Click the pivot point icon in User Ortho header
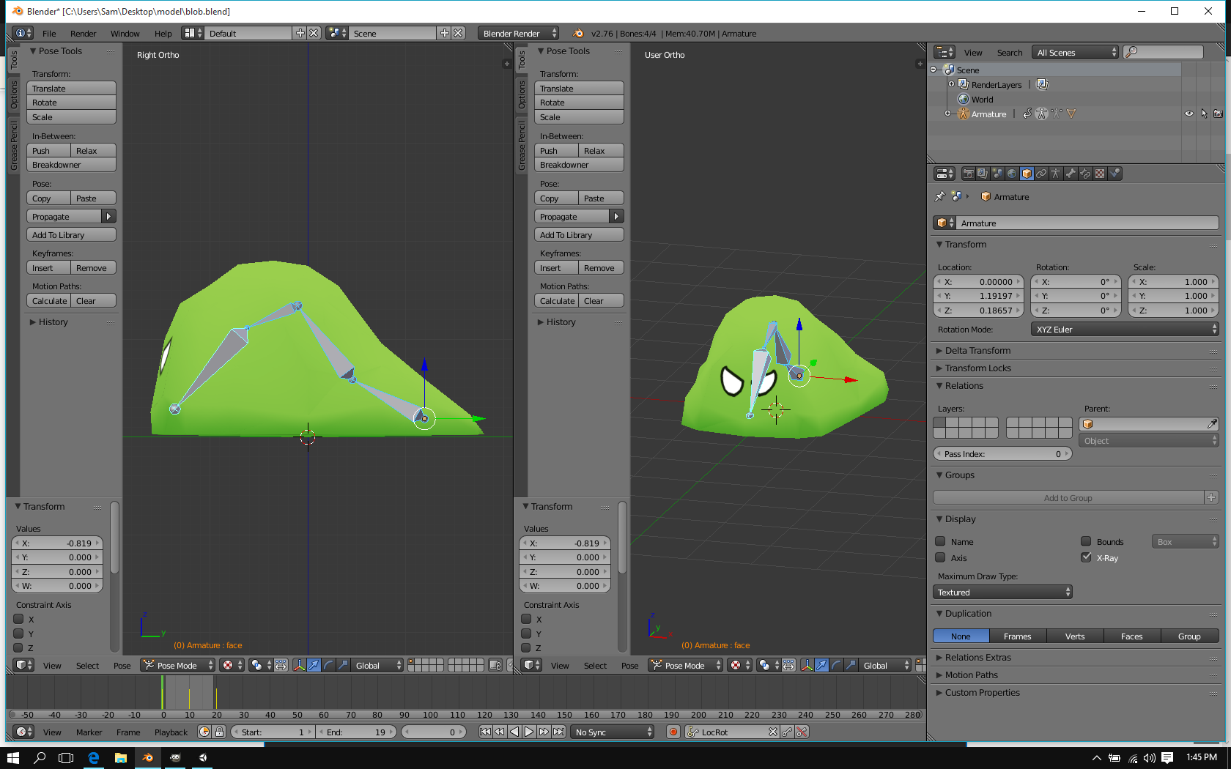 pyautogui.click(x=768, y=665)
